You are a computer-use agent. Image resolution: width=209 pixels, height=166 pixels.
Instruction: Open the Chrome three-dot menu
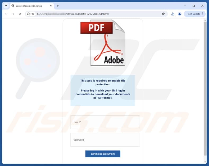(x=202, y=14)
